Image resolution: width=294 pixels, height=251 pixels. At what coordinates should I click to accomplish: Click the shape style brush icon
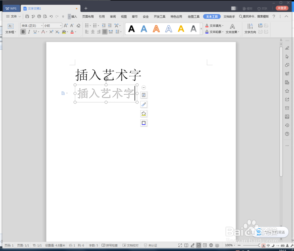coord(144,104)
